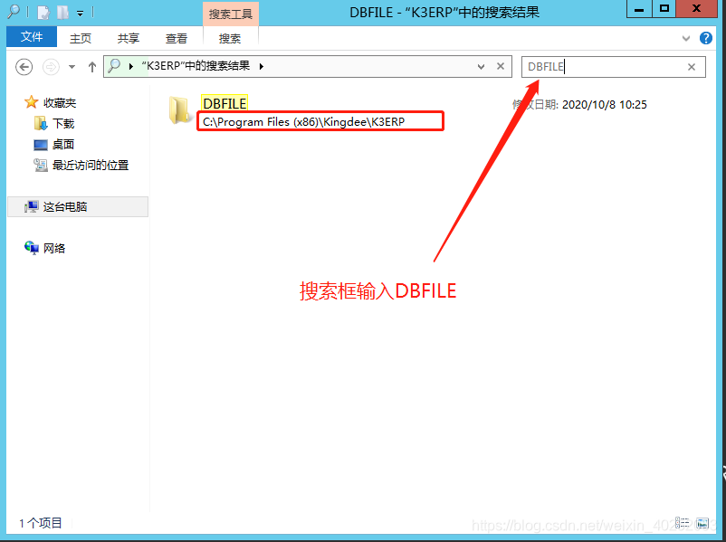The width and height of the screenshot is (726, 542).
Task: Click the 桌面 icon in sidebar
Action: tap(41, 145)
